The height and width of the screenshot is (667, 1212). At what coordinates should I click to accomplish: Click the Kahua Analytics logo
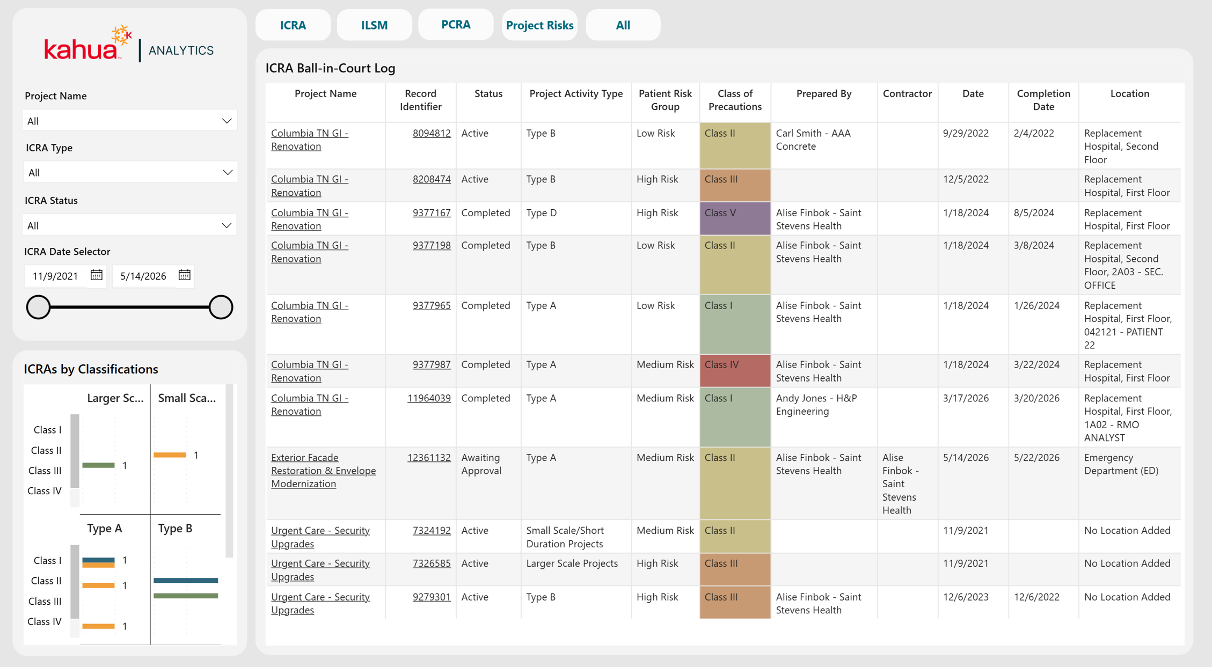129,44
